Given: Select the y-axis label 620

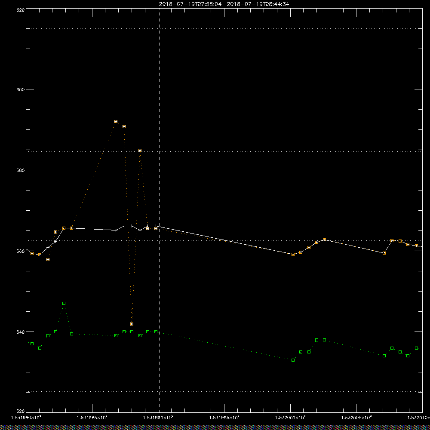Looking at the screenshot, I should tap(21, 10).
